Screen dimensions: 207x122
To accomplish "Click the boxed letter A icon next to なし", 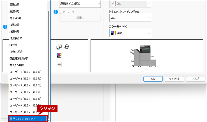I will tap(113, 4).
